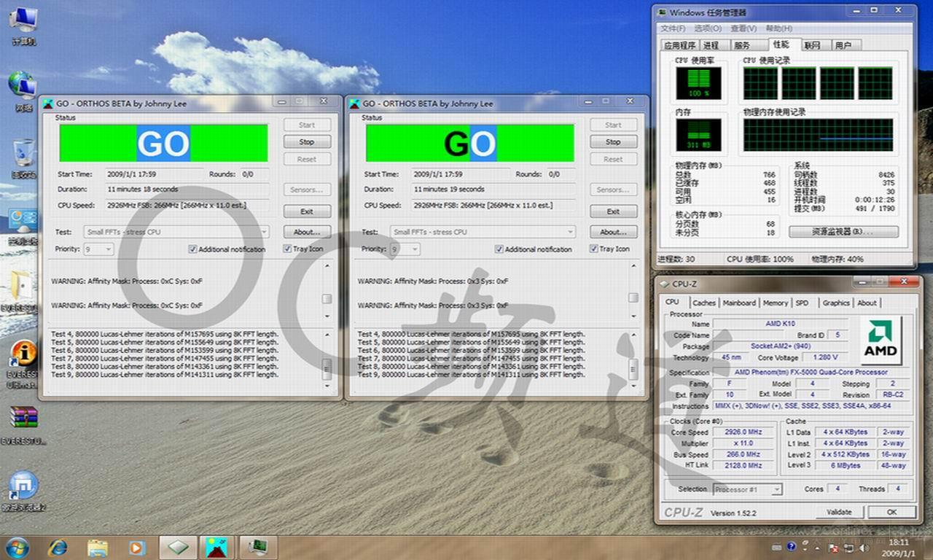The image size is (933, 560).
Task: Click the Windows Start orb
Action: click(x=17, y=547)
